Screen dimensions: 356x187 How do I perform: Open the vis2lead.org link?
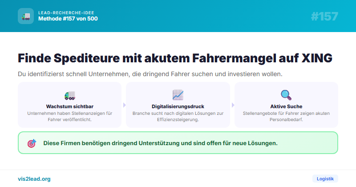click(34, 179)
